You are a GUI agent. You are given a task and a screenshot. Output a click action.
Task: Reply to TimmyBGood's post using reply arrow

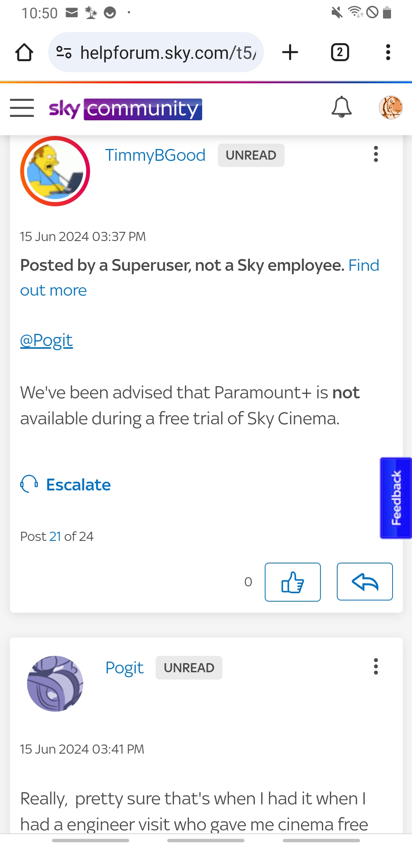[x=364, y=581]
